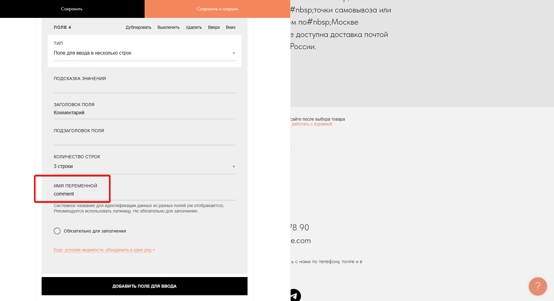Click the black 'Сохранить' button

click(x=72, y=9)
